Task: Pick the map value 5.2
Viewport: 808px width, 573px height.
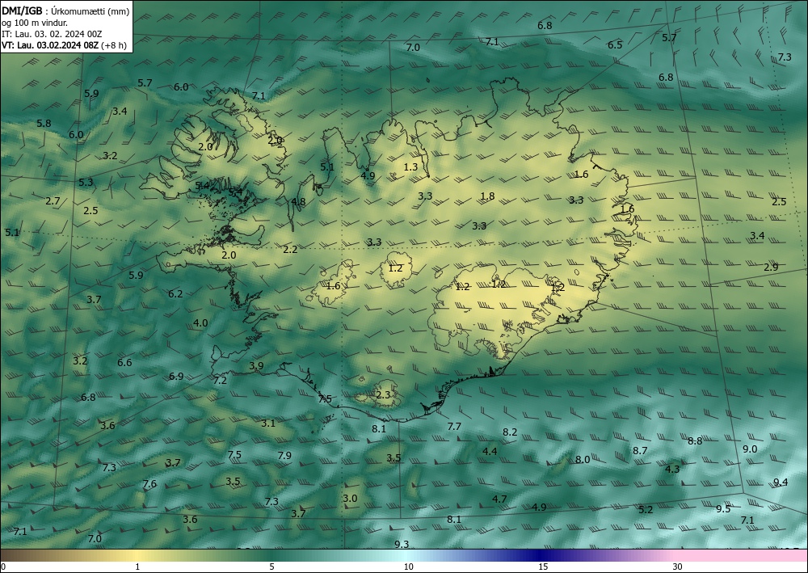Action: (x=646, y=510)
